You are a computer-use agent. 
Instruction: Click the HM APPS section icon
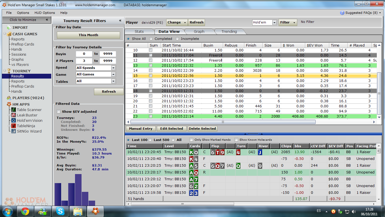coord(8,104)
